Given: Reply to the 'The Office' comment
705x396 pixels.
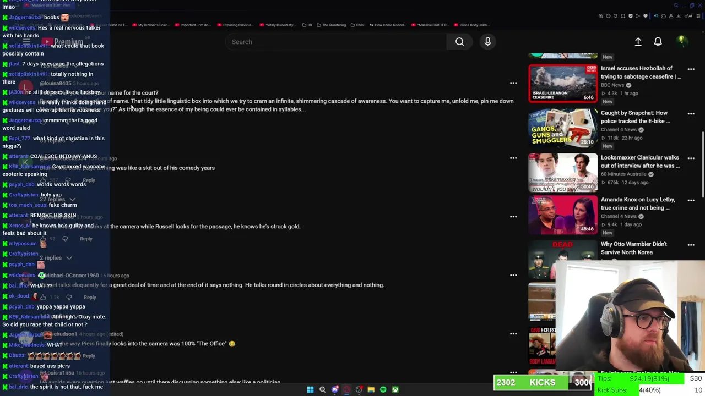Looking at the screenshot, I should click(89, 356).
